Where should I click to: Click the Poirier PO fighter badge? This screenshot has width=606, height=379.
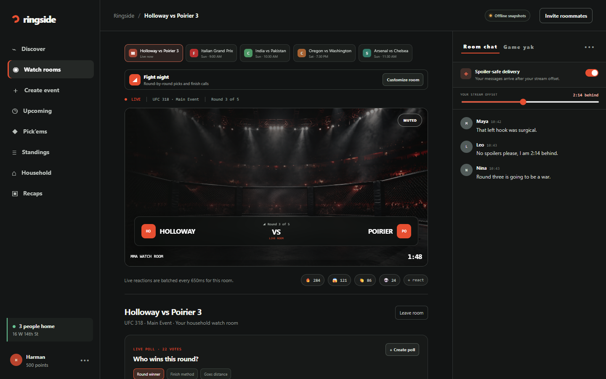click(404, 231)
